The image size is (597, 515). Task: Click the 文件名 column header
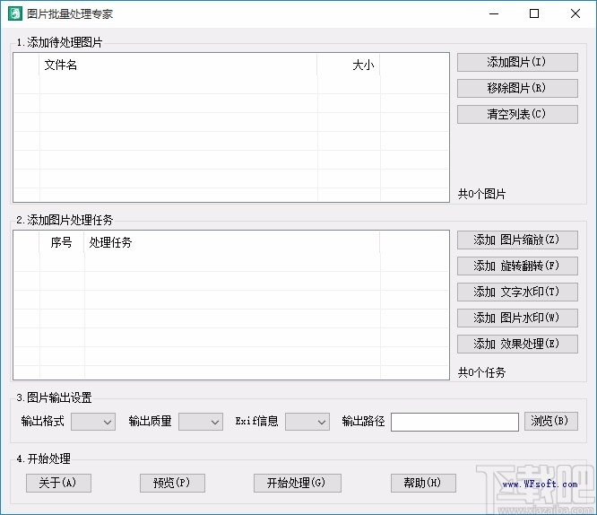[x=178, y=65]
